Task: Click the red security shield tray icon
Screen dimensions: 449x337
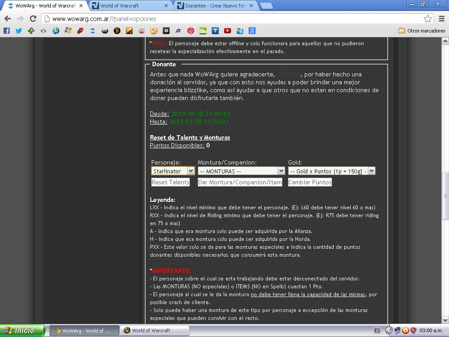Action: tap(413, 330)
